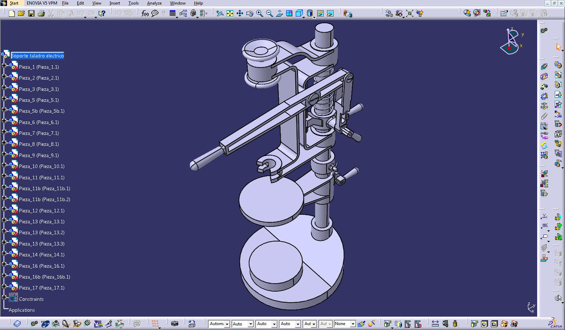Click the Catalog Browser book icon
This screenshot has height=330, width=565.
(17, 323)
